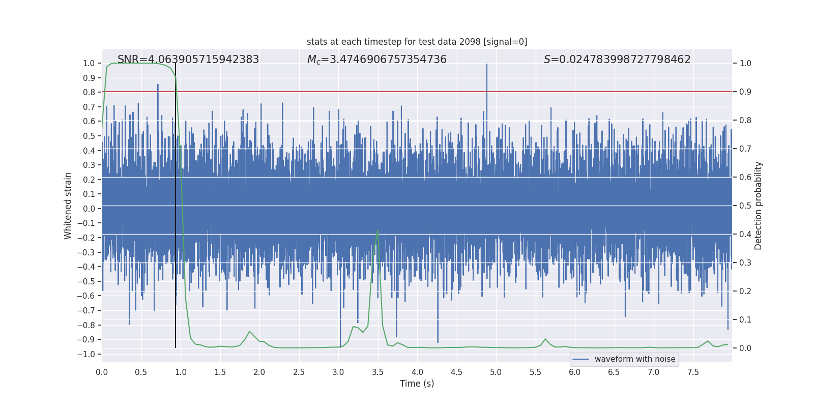Screen dimensions: 814x407
Task: Click the 'Detection probability' right axis label
Action: (758, 206)
